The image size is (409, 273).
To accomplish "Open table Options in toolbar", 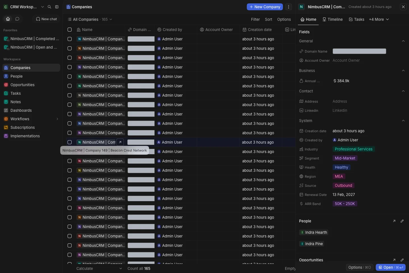I will pos(284,19).
